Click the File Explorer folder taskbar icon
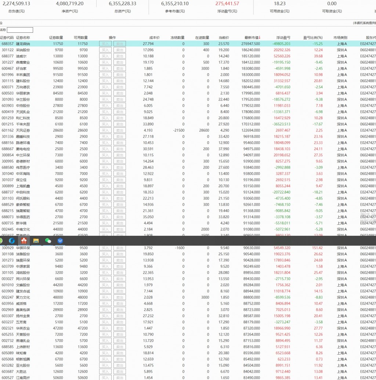This screenshot has height=380, width=376. (x=36, y=241)
